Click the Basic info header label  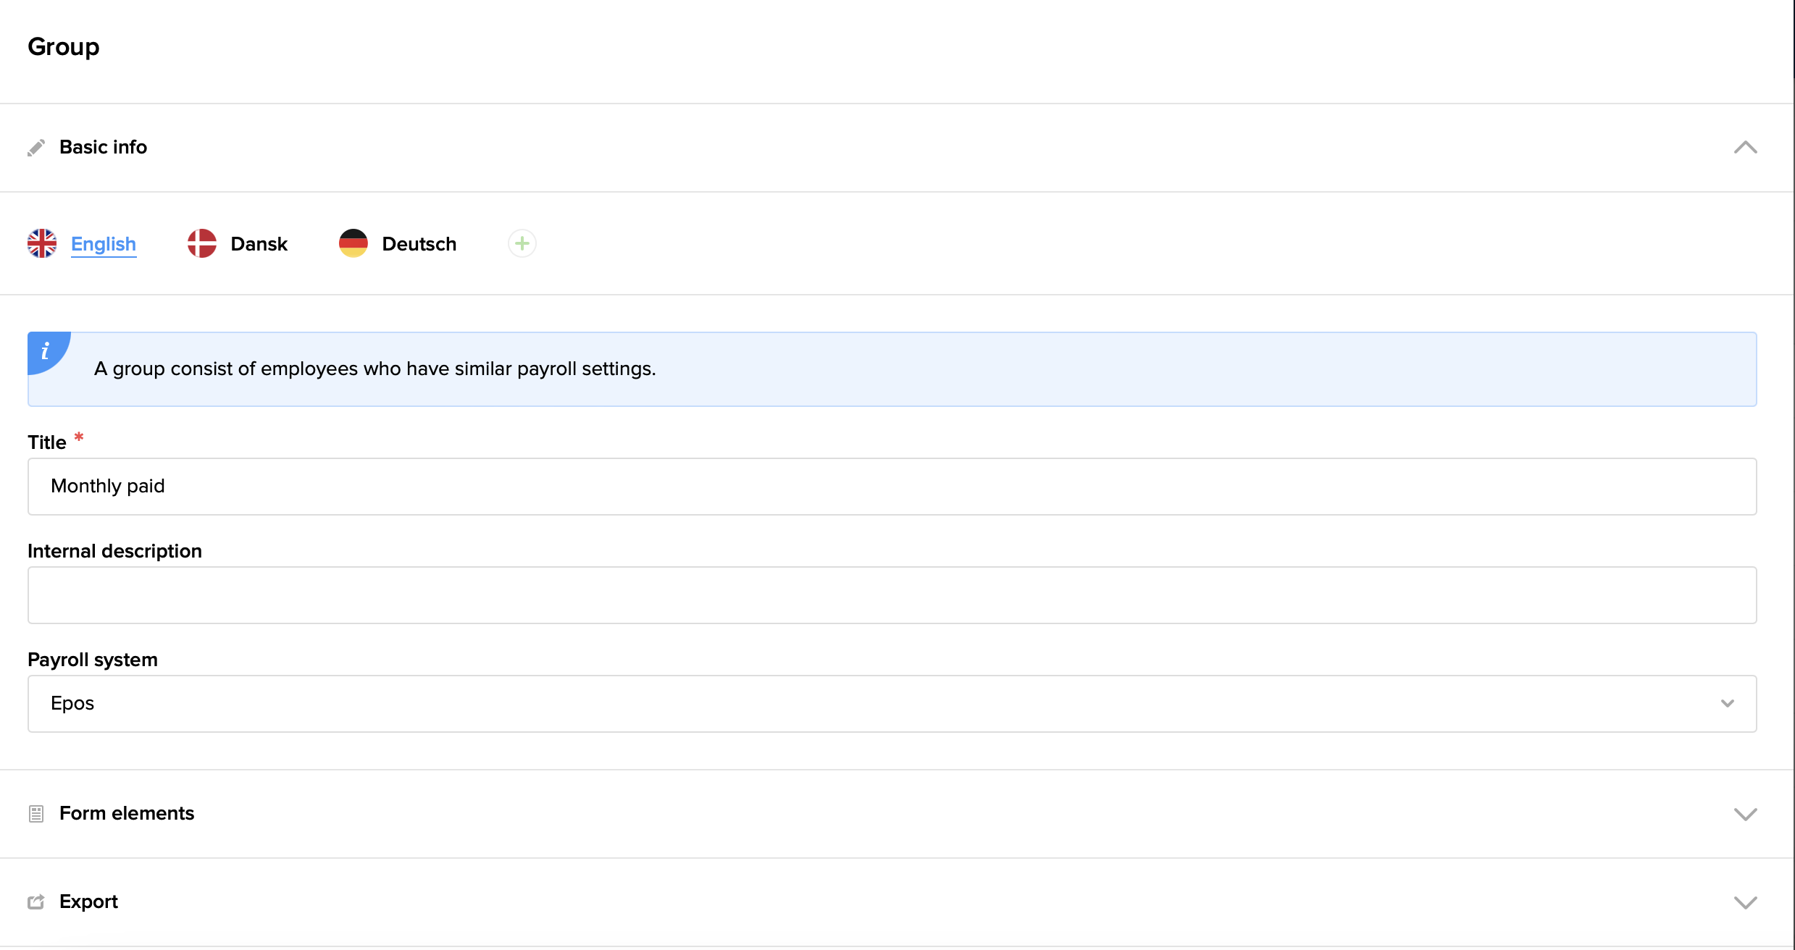click(103, 147)
